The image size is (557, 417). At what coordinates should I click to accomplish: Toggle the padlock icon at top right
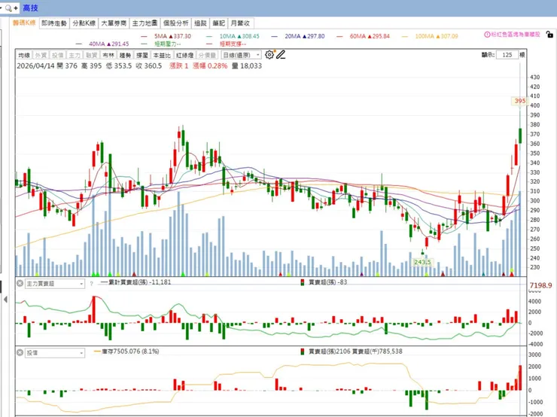tap(549, 35)
